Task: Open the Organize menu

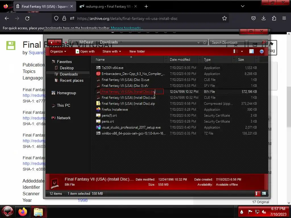Action: (x=58, y=52)
